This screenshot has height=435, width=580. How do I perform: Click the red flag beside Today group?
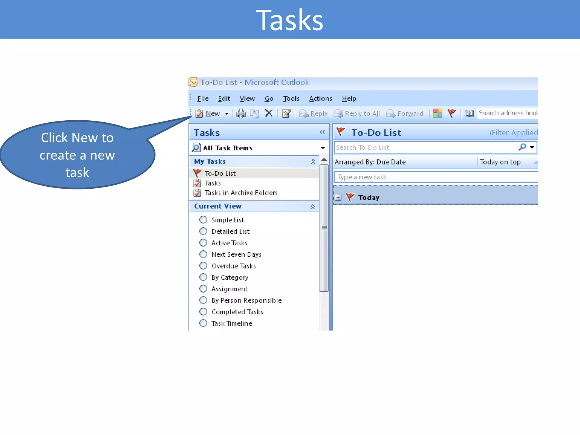[x=350, y=197]
